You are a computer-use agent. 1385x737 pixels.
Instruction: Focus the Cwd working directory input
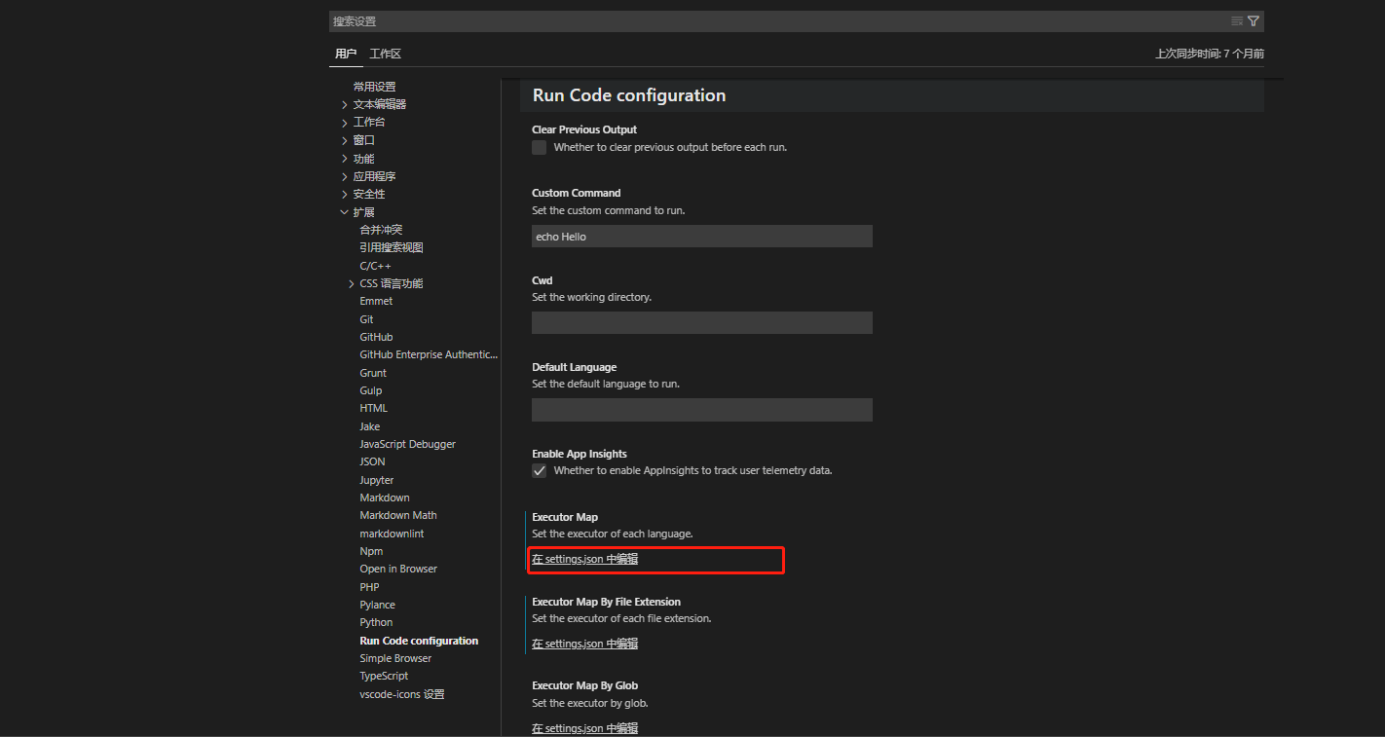tap(701, 323)
